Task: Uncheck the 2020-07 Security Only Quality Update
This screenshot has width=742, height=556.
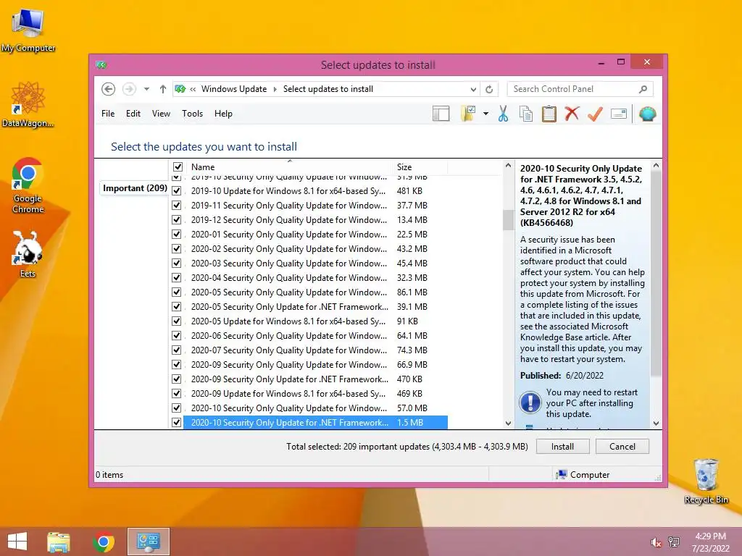Action: point(177,350)
